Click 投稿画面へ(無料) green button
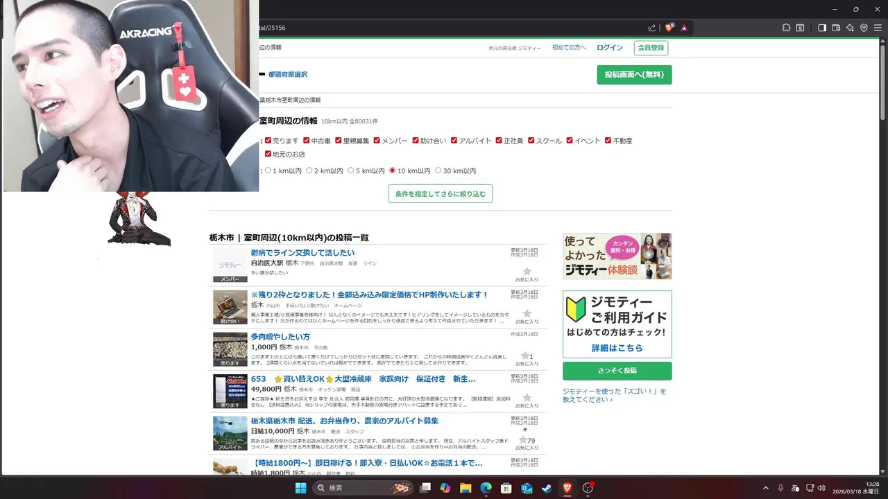This screenshot has width=888, height=499. tap(634, 75)
